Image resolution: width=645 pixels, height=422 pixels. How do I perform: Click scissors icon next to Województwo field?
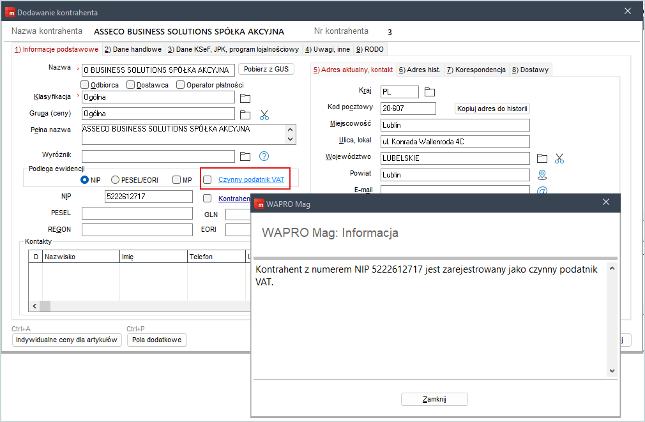(x=559, y=158)
